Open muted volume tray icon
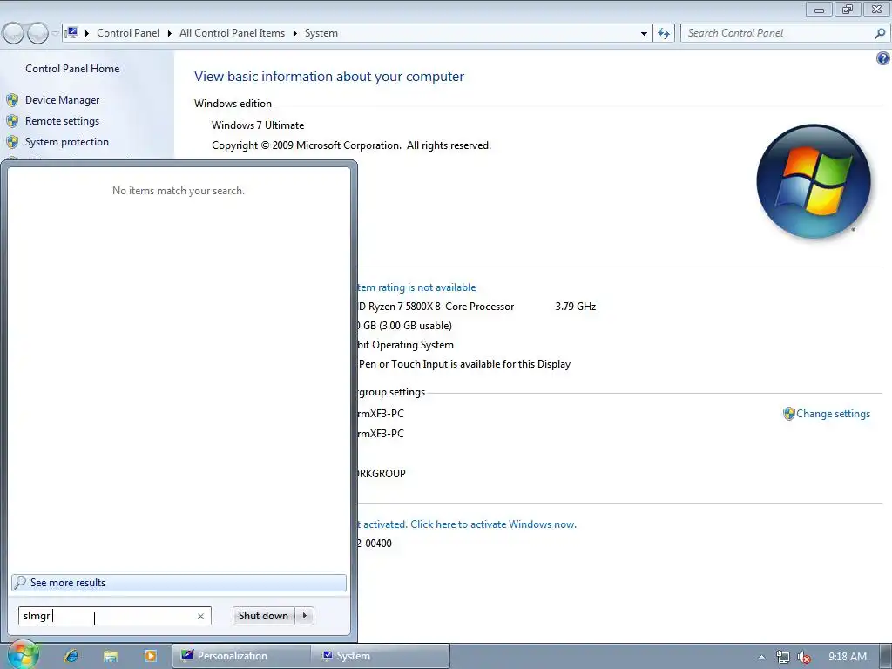Viewport: 892px width, 669px height. (x=804, y=657)
